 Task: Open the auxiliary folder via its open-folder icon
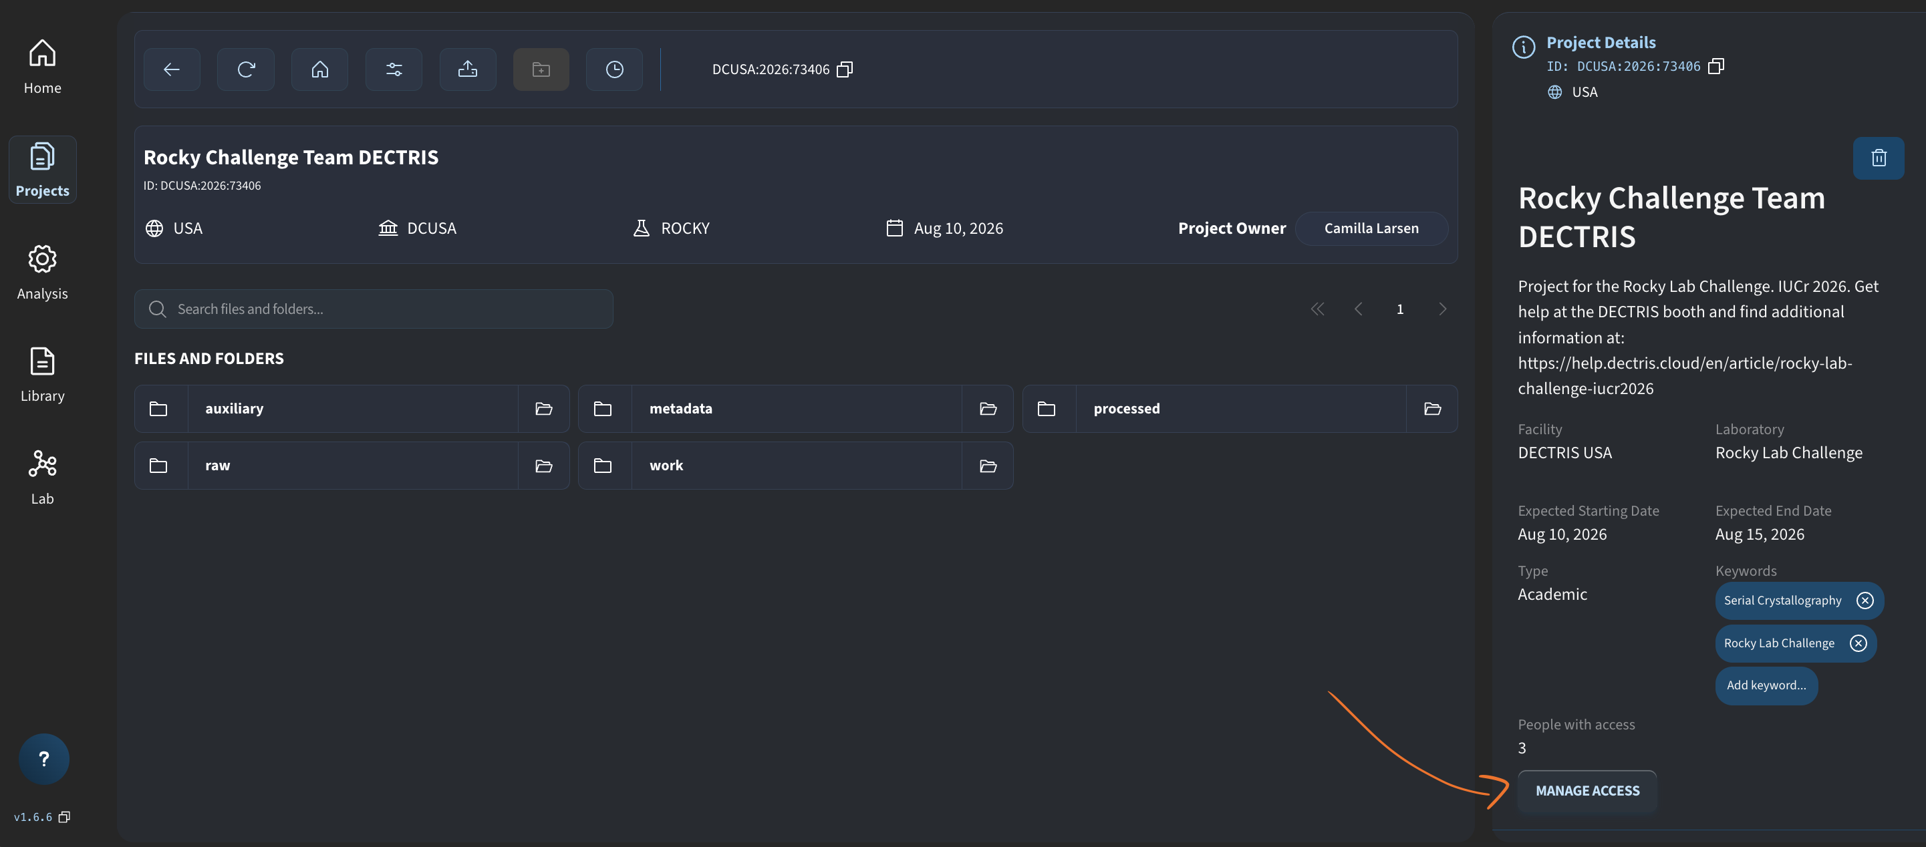pyautogui.click(x=543, y=408)
